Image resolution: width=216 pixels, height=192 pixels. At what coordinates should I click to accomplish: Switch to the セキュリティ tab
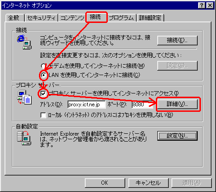tap(41, 18)
